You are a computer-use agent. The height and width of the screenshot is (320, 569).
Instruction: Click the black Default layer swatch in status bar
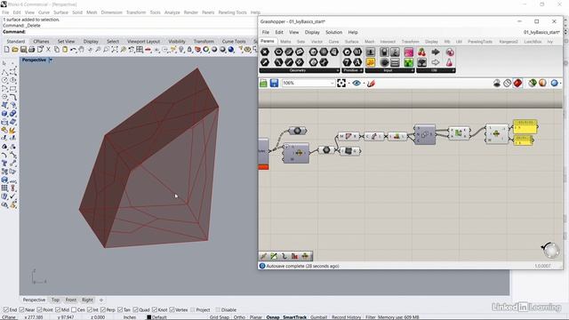click(x=148, y=317)
